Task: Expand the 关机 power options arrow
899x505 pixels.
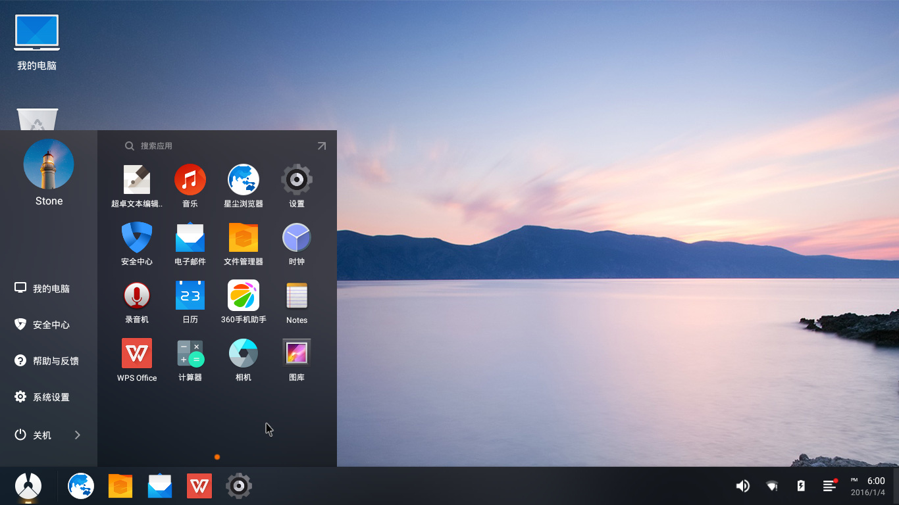Action: coord(77,435)
